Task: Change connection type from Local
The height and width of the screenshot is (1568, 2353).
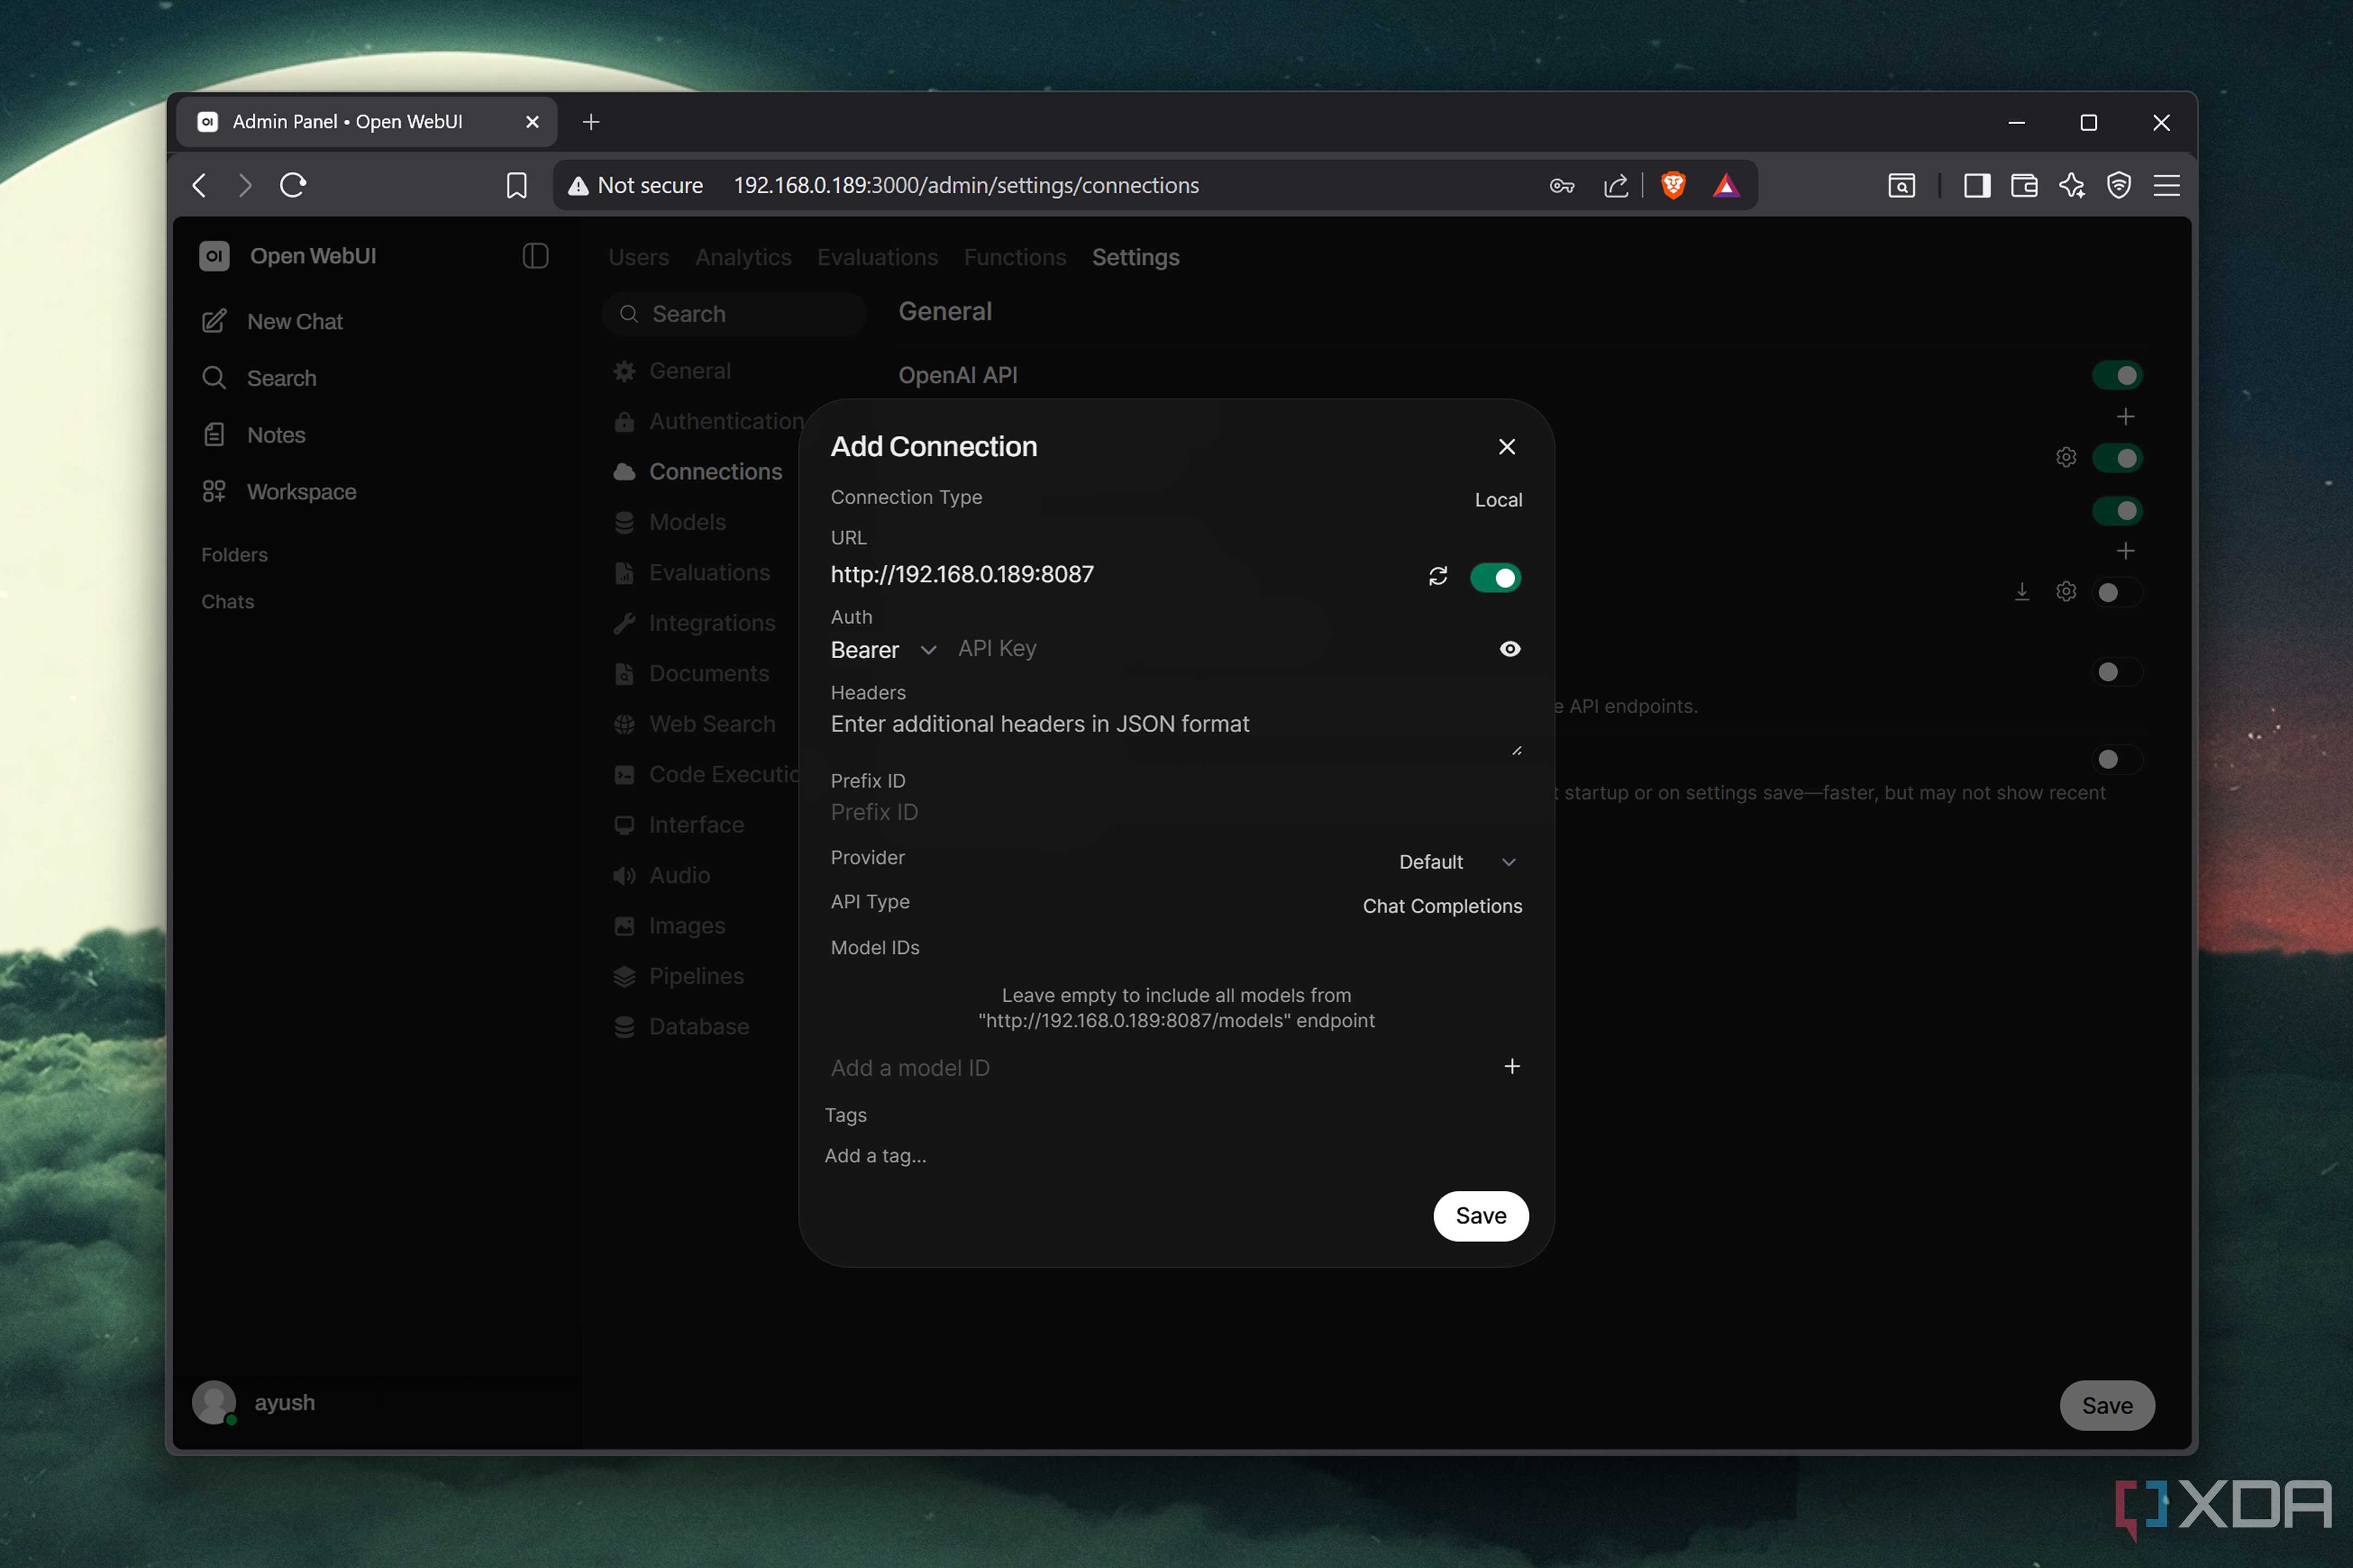Action: 1498,500
